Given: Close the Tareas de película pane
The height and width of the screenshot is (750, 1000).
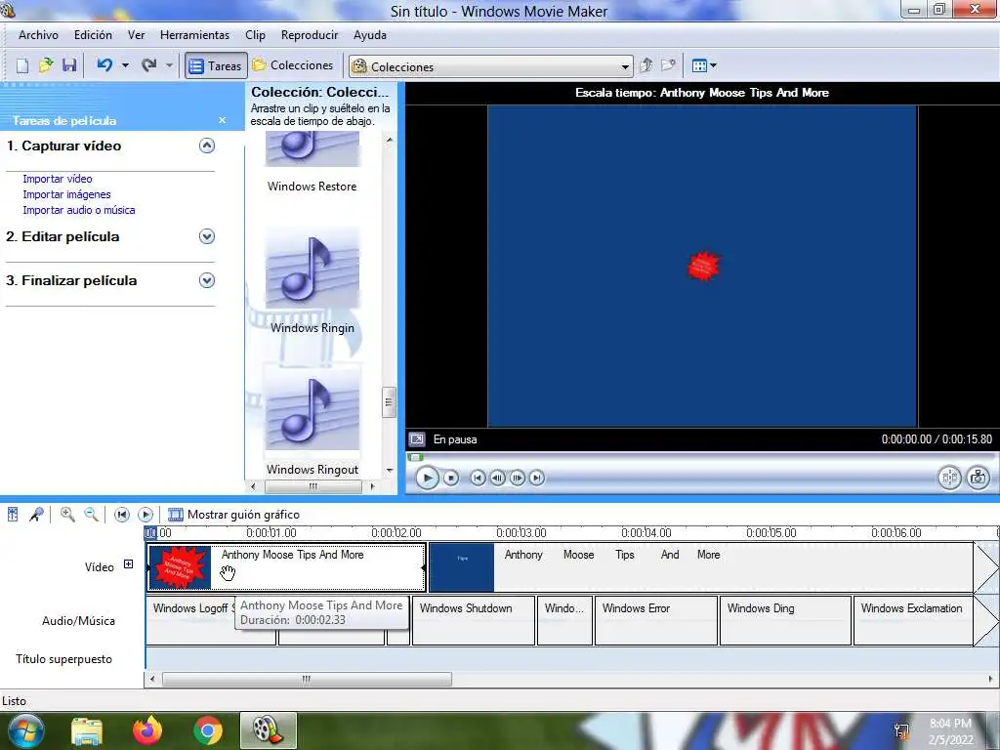Looking at the screenshot, I should pyautogui.click(x=222, y=120).
